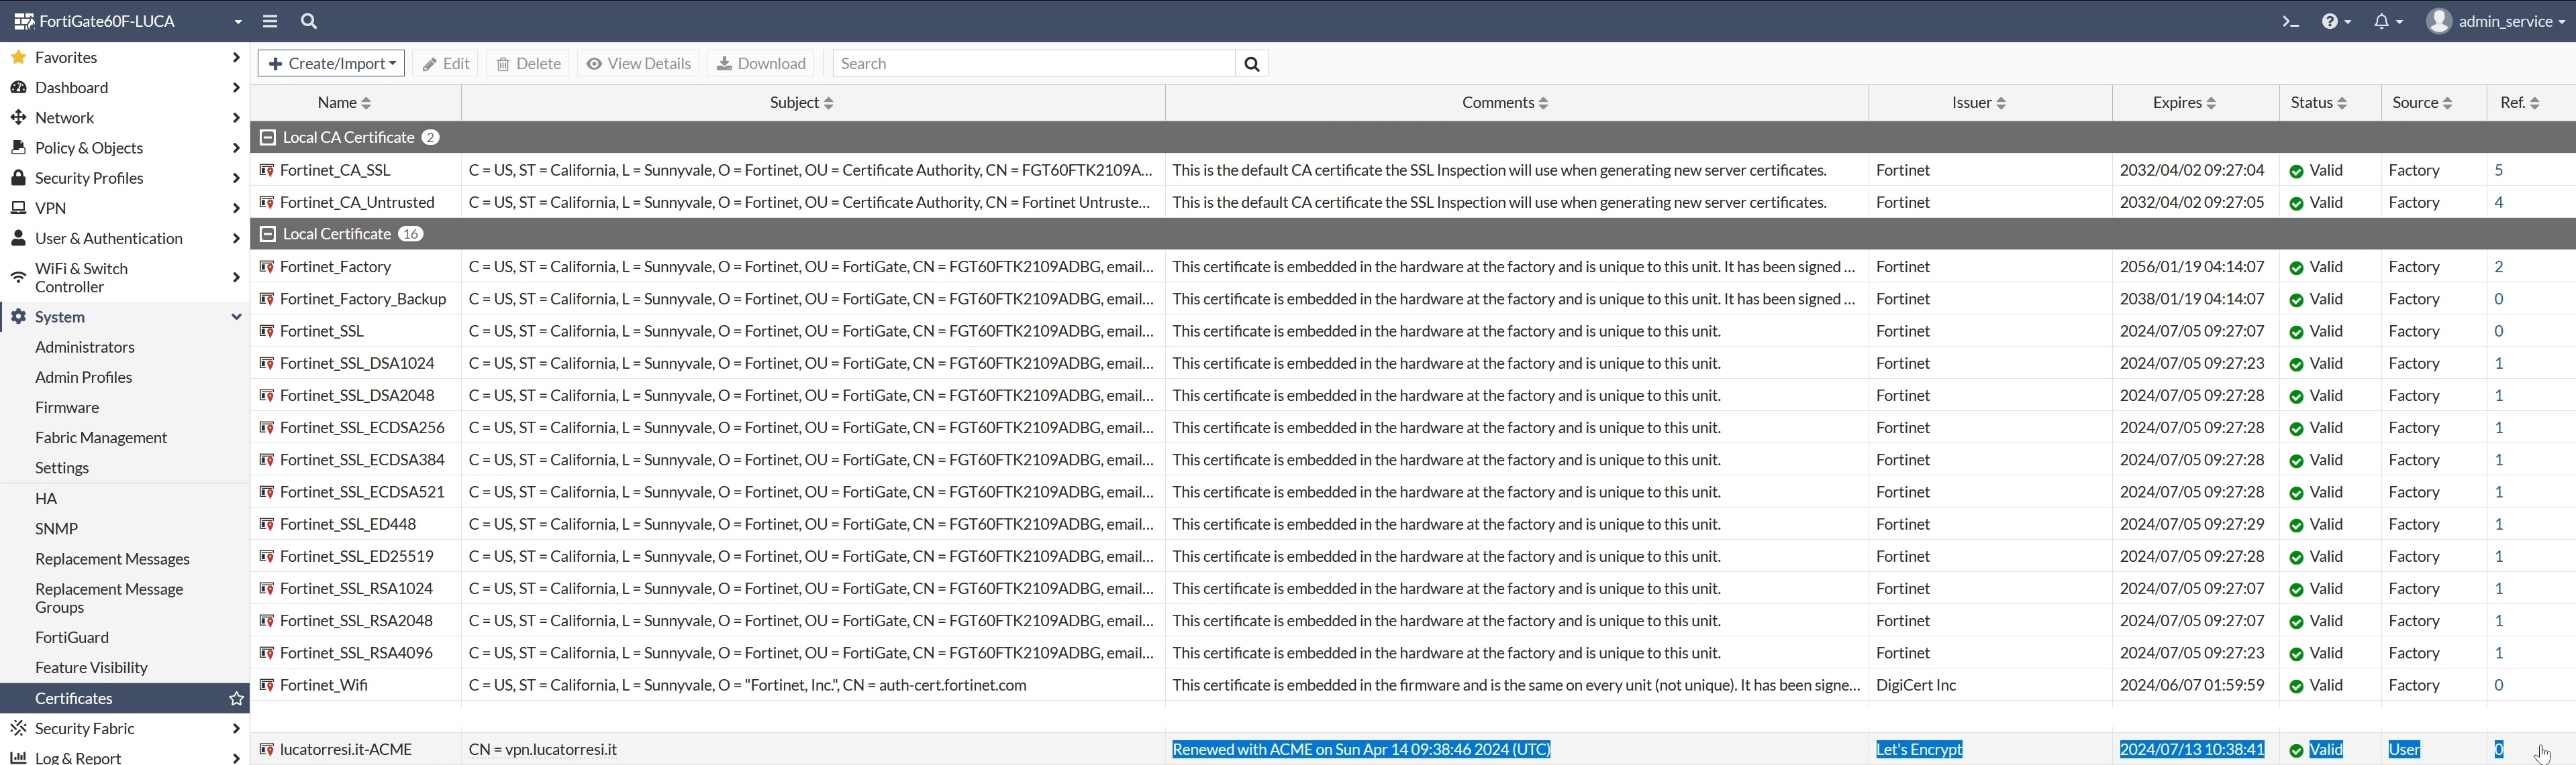The height and width of the screenshot is (765, 2576).
Task: Click certificate icon of Fortinet_CA_SSL row
Action: [267, 171]
